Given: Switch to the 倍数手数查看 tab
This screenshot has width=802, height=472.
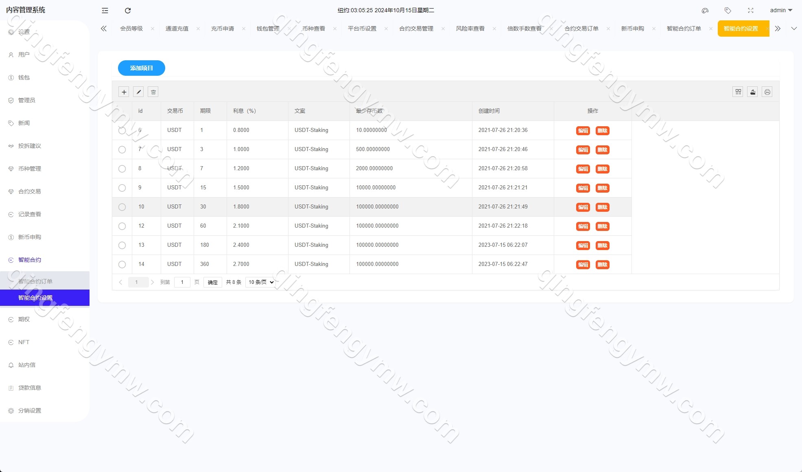Looking at the screenshot, I should (x=524, y=29).
